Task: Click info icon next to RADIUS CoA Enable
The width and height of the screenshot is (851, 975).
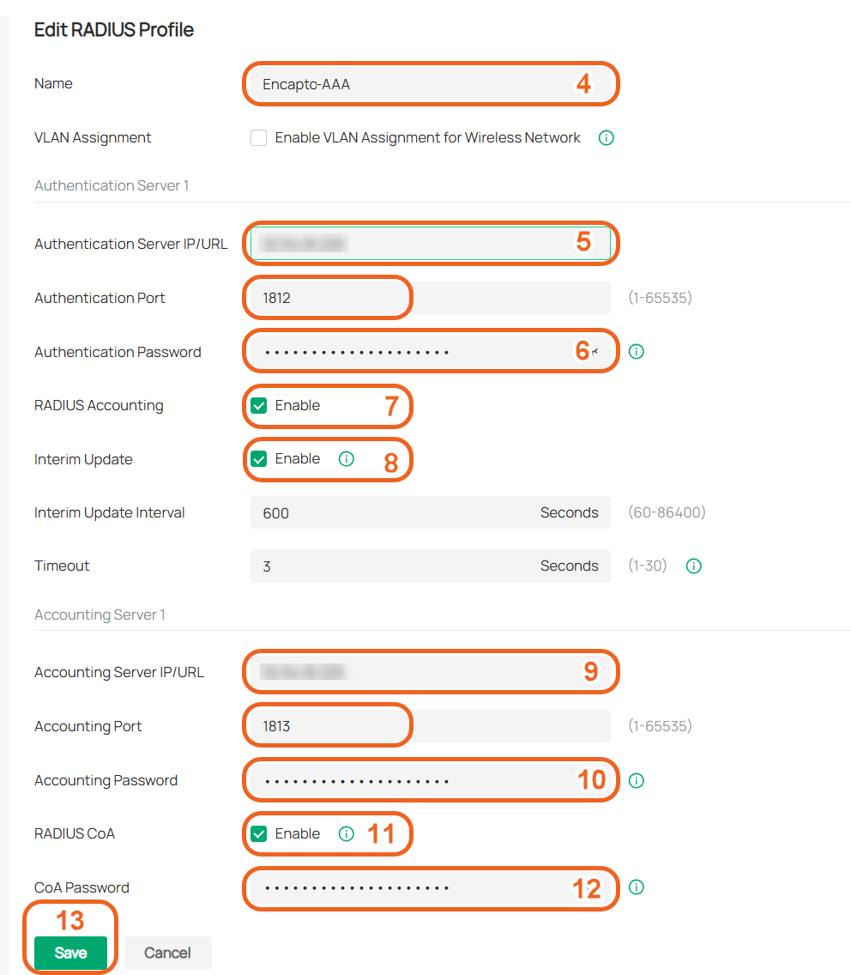Action: click(347, 834)
